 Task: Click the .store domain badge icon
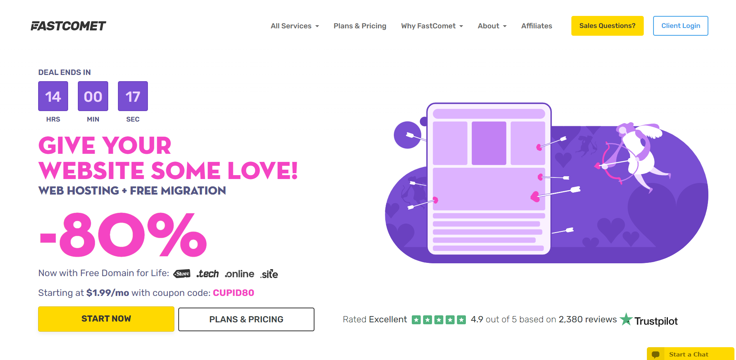(182, 274)
